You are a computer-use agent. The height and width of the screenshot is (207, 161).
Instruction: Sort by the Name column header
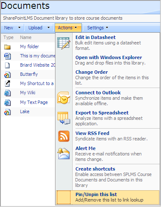pos(26,37)
